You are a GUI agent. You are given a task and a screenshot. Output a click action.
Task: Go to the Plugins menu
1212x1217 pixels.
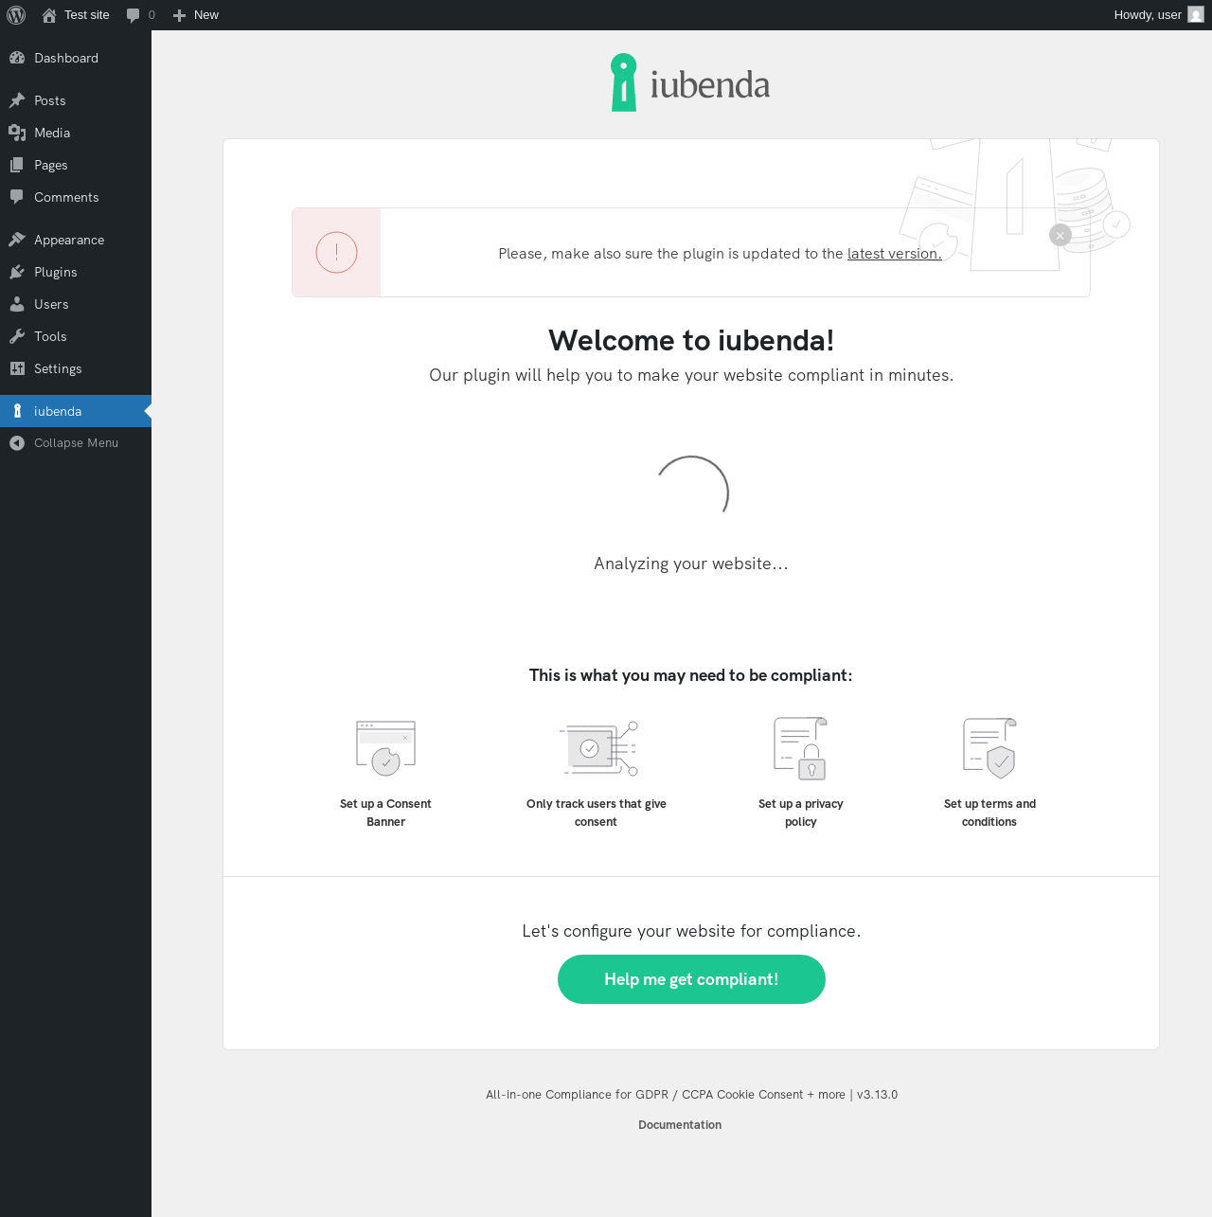coord(76,272)
